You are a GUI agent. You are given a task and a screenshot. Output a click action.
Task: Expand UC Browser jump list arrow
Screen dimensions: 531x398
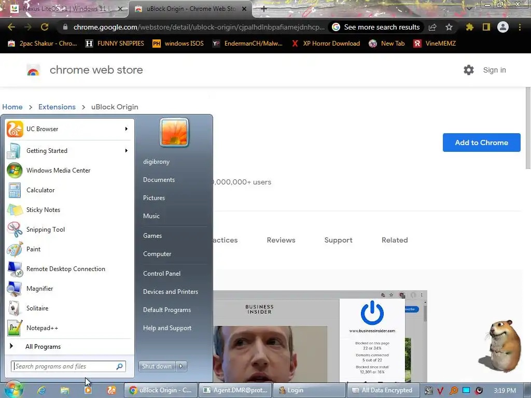point(127,129)
